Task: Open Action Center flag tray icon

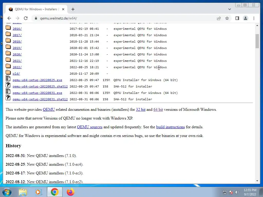Action: pos(231,192)
